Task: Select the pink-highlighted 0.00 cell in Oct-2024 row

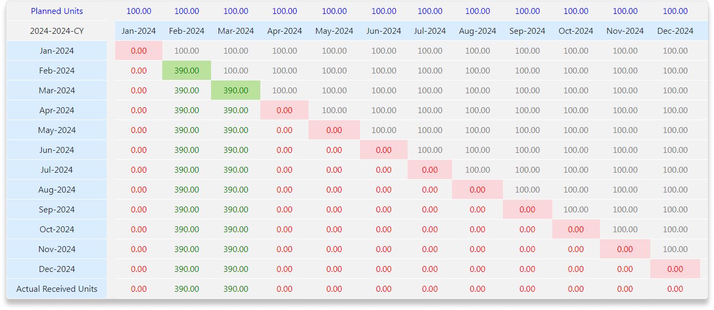Action: 576,230
